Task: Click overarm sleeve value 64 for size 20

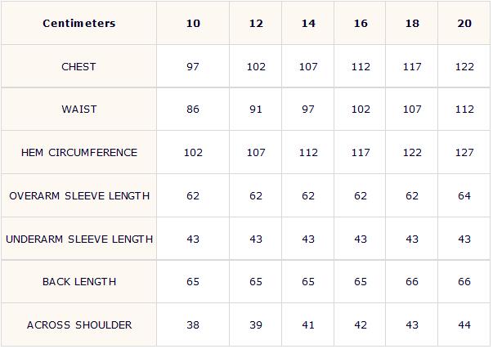Action: (464, 196)
